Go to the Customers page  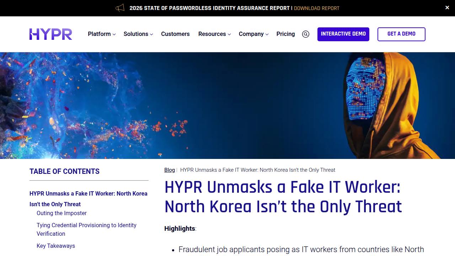pos(175,34)
